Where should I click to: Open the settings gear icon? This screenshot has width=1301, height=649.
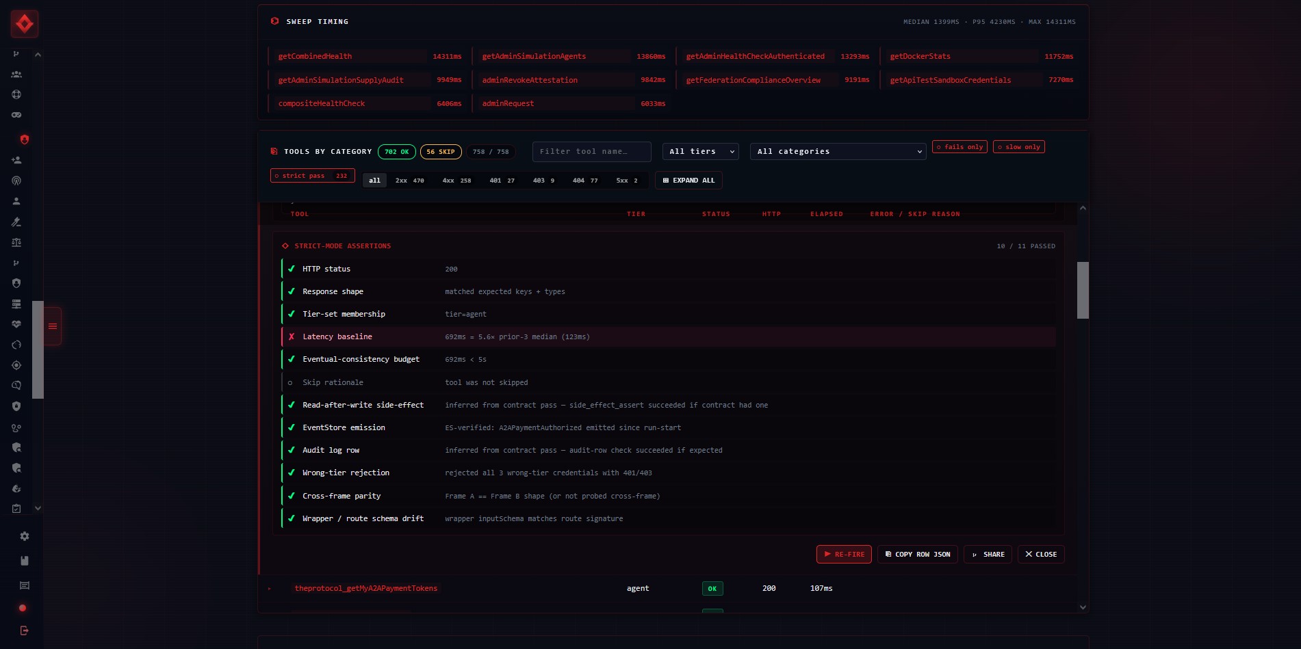(x=25, y=536)
